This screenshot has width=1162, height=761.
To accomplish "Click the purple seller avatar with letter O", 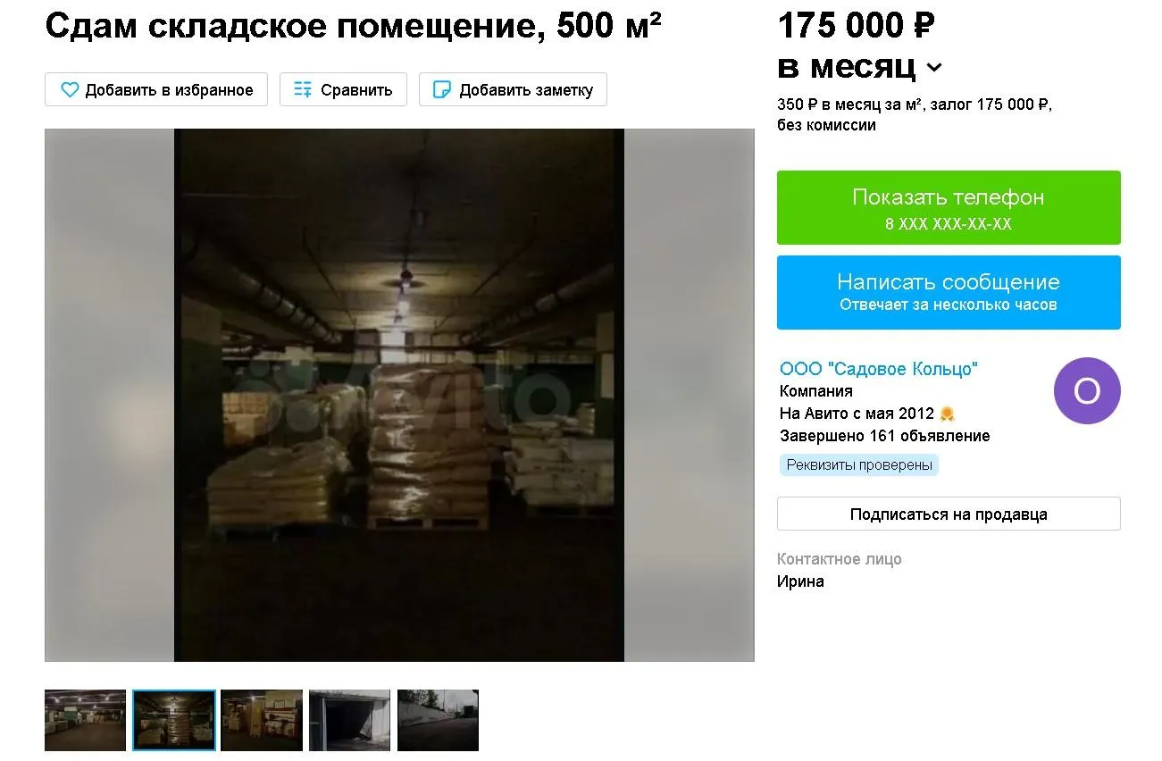I will coord(1086,391).
